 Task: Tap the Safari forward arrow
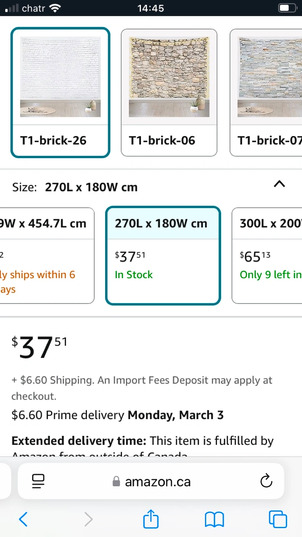[88, 519]
